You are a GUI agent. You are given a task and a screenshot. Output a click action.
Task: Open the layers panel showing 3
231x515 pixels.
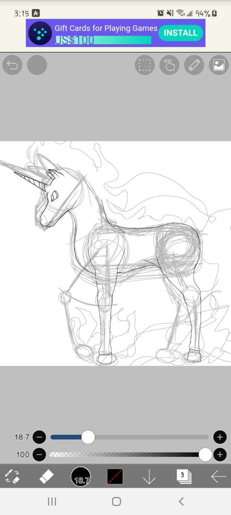(184, 476)
